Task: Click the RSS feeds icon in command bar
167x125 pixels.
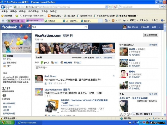Action: coord(113,20)
